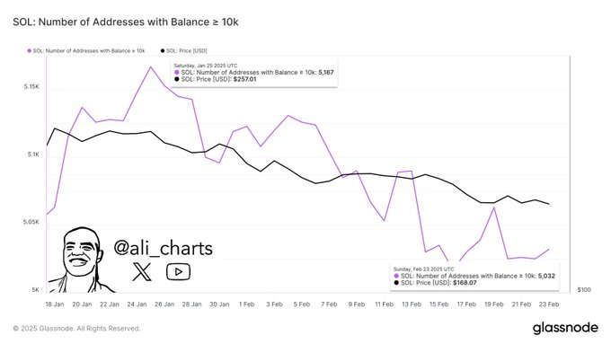The image size is (611, 344).
Task: Click the purple legend dot for Addresses
Action: coord(30,50)
